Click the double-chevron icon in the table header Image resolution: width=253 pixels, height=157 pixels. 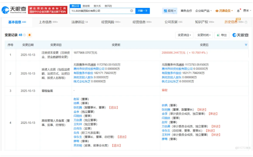point(246,45)
